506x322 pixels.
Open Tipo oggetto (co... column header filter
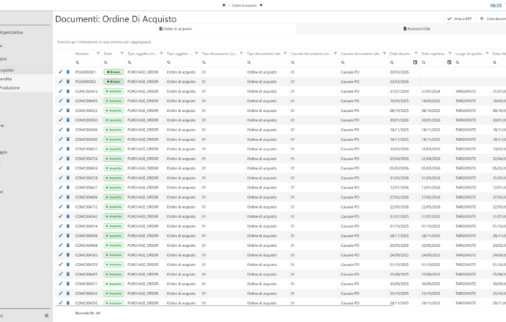(161, 54)
